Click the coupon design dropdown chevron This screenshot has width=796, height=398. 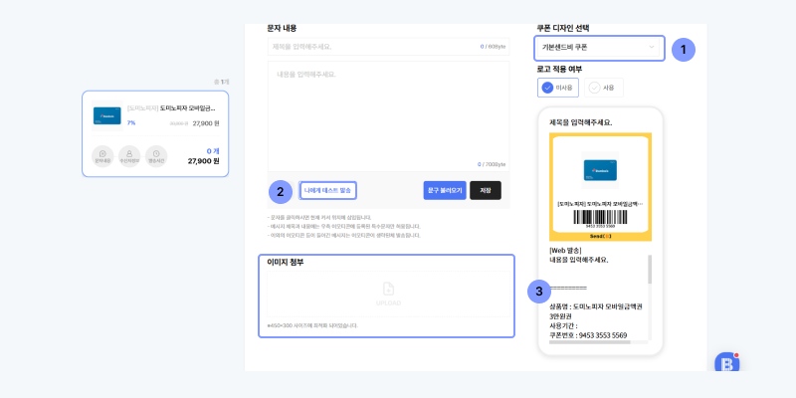(652, 47)
